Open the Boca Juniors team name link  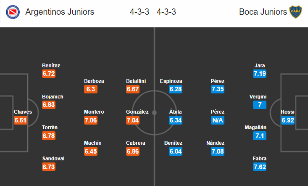[x=263, y=12]
